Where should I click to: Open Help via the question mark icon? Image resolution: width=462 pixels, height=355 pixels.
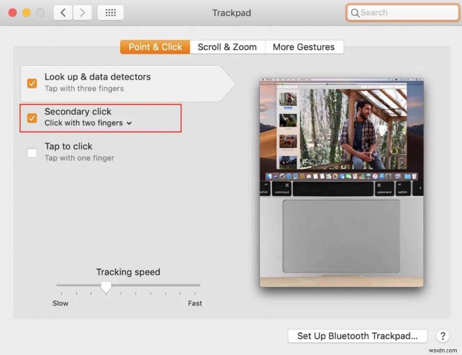click(x=442, y=336)
